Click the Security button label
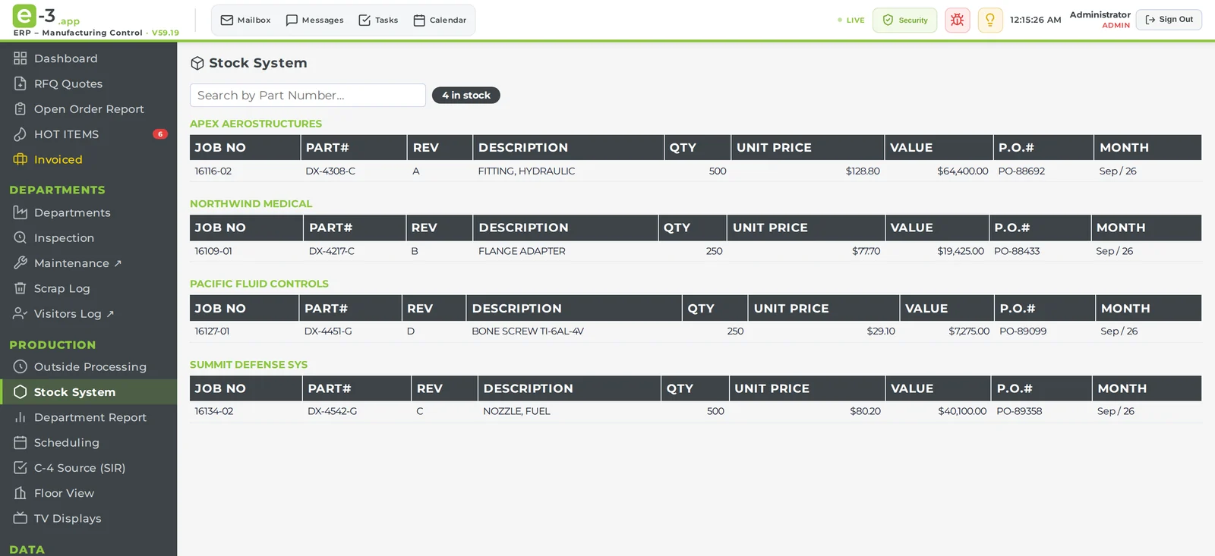 [x=913, y=20]
